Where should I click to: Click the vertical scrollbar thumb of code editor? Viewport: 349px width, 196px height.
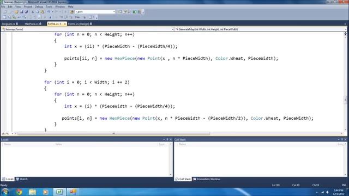tap(345, 100)
